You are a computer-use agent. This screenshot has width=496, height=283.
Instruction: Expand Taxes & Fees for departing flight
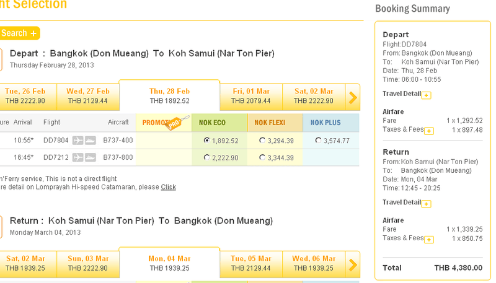[x=429, y=131]
